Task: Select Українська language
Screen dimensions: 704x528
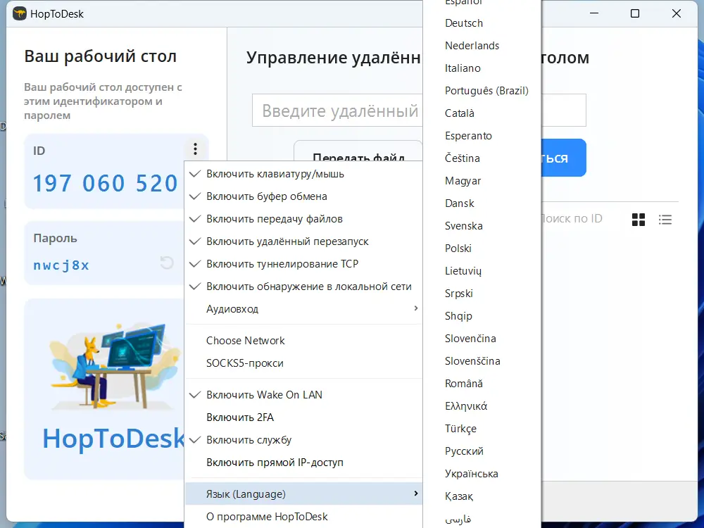Action: [x=482, y=473]
